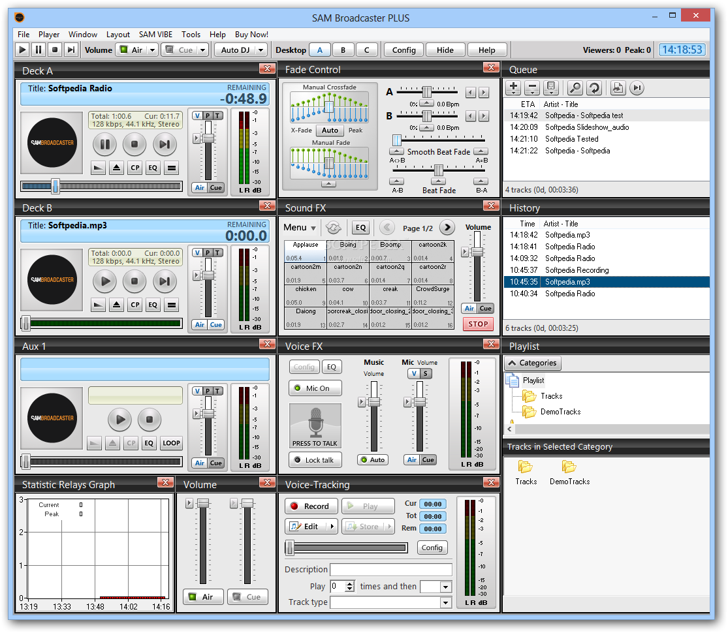The height and width of the screenshot is (633, 728).
Task: Open the Auto DJ dropdown arrow
Action: click(261, 50)
